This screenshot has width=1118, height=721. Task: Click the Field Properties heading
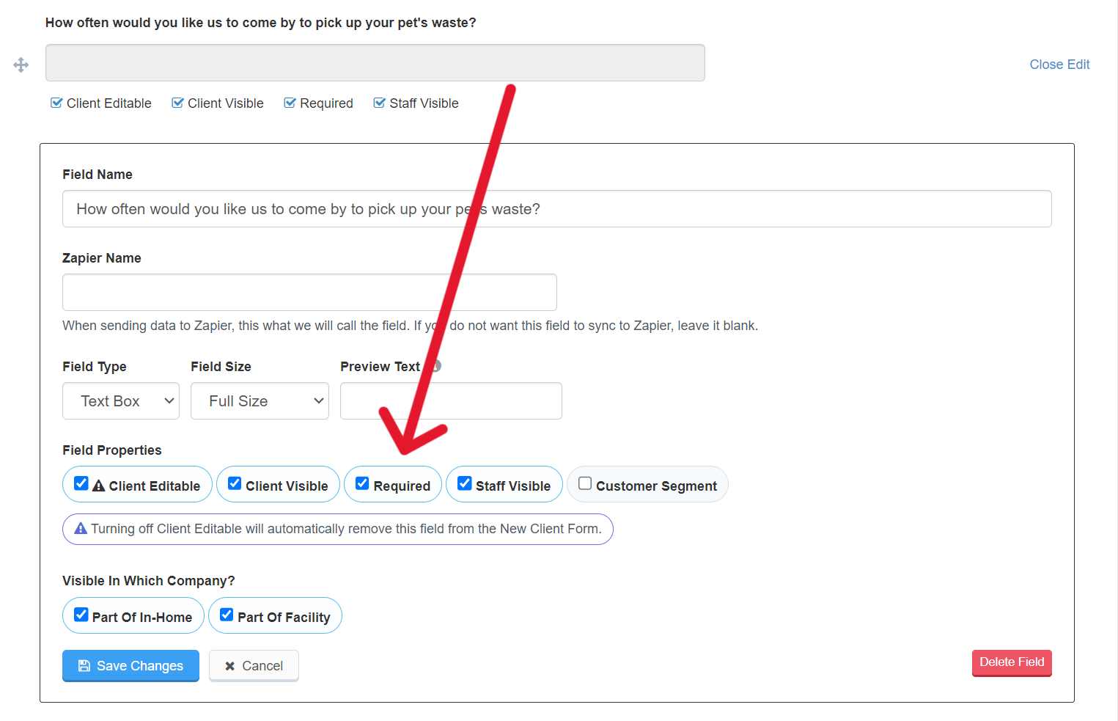pos(112,450)
